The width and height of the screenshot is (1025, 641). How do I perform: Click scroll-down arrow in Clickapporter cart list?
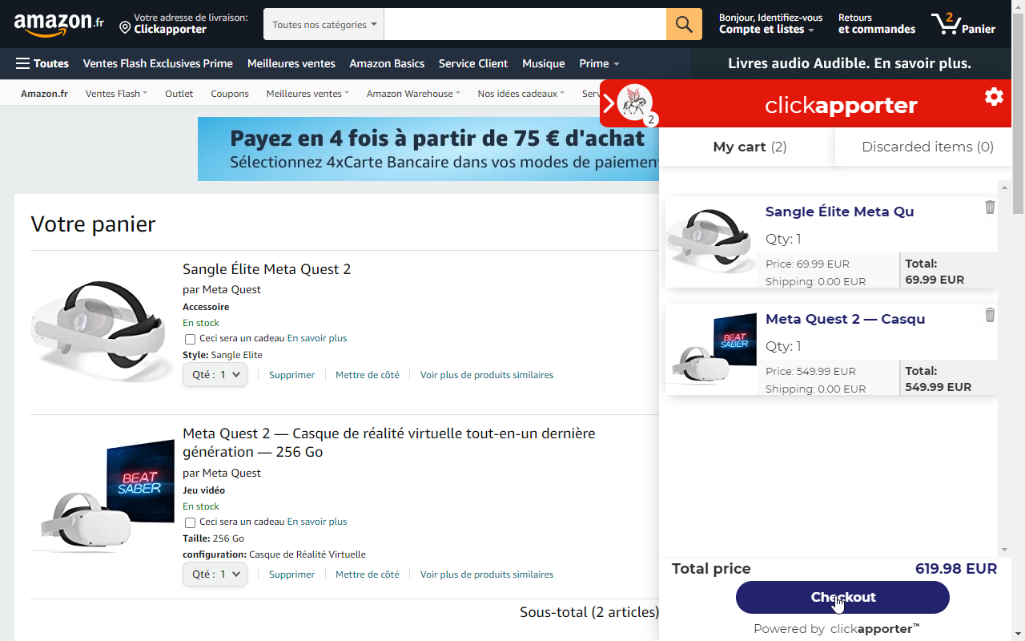(1005, 550)
